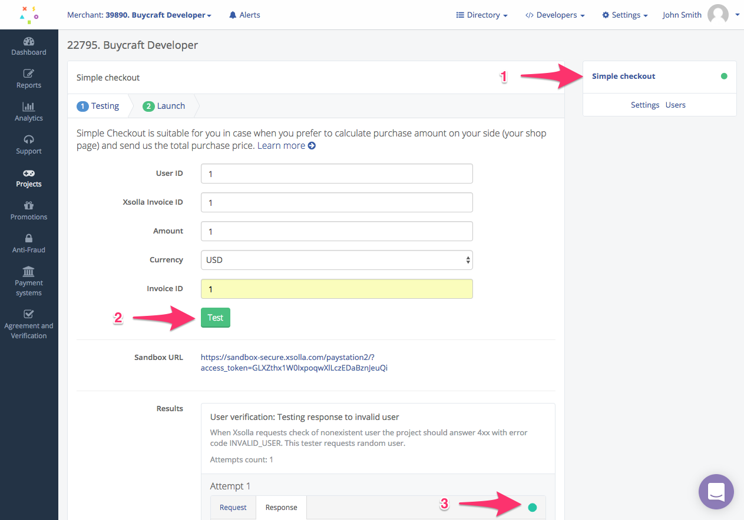This screenshot has width=744, height=520.
Task: Click the '22795. Buycraft Developer' heading
Action: tap(133, 45)
